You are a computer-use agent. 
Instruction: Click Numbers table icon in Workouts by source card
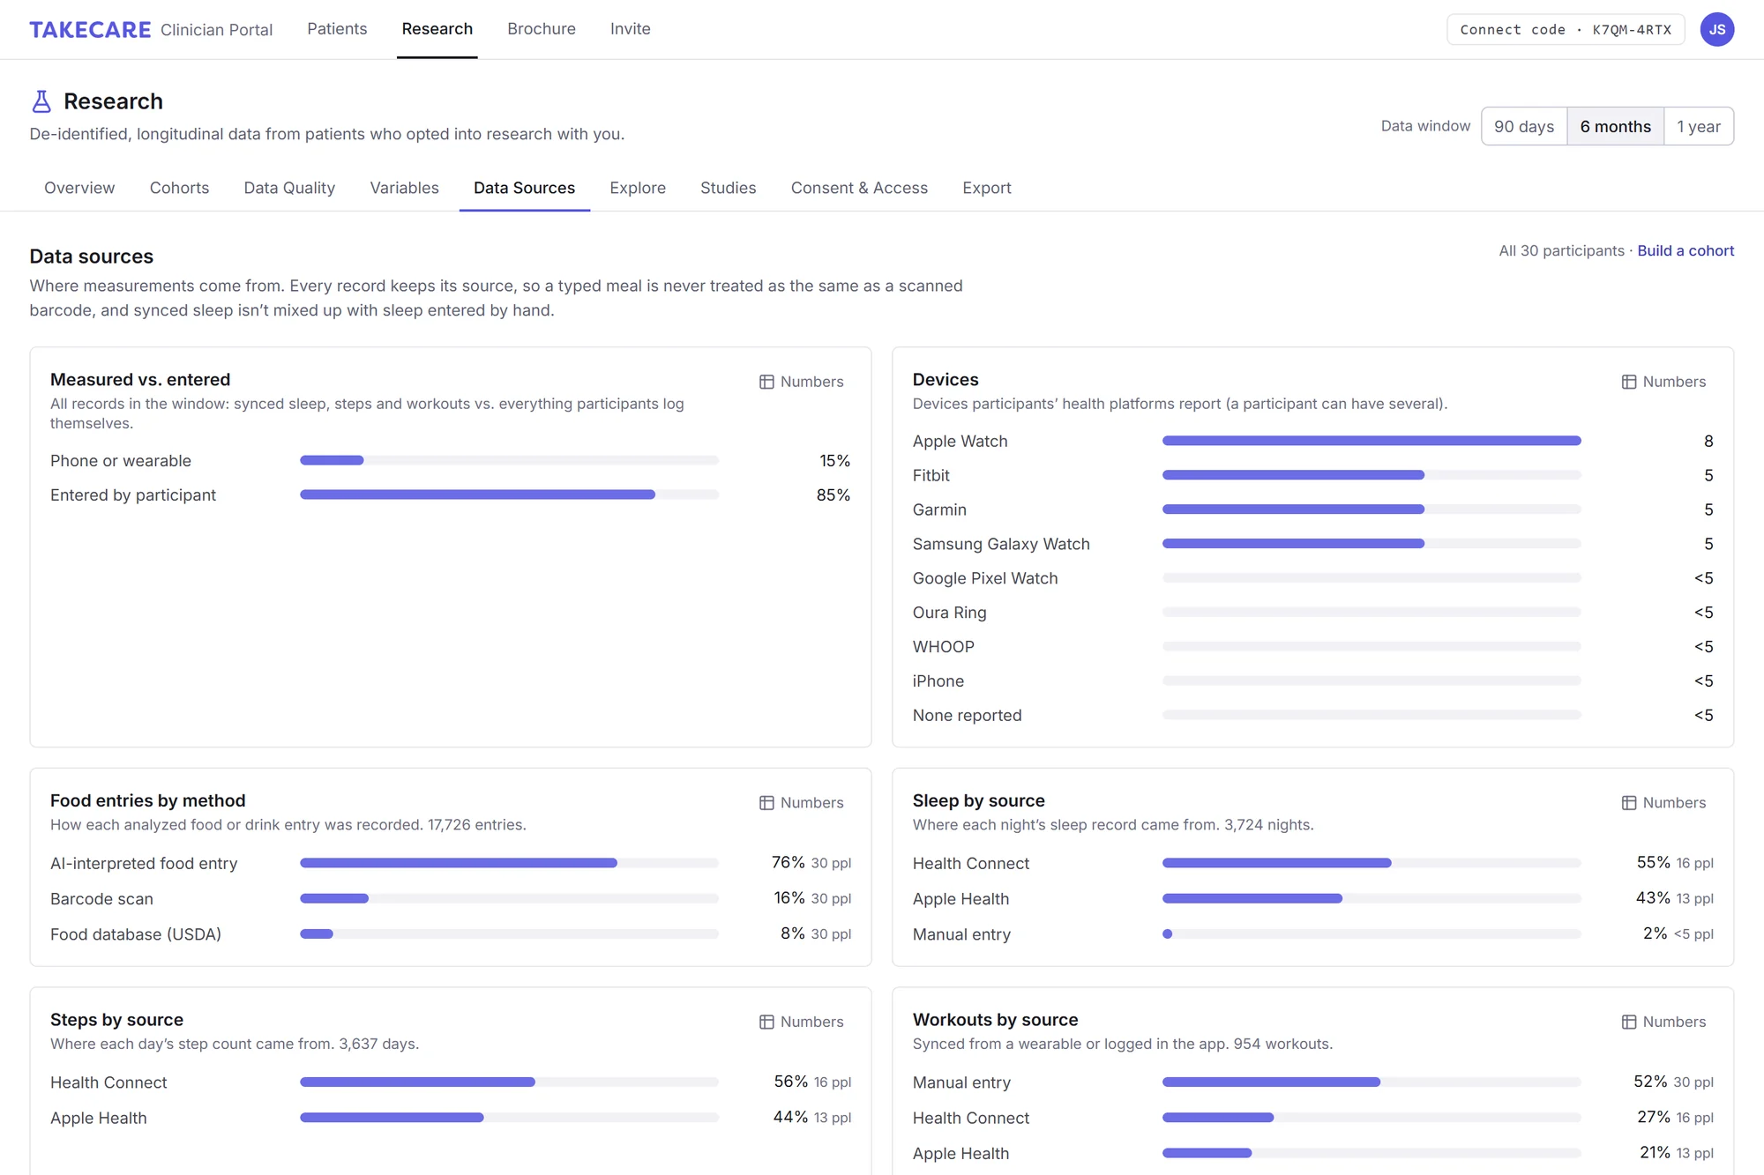click(1629, 1022)
